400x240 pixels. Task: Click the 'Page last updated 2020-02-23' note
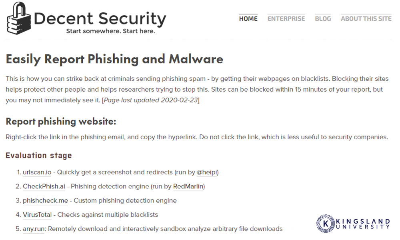(x=151, y=100)
